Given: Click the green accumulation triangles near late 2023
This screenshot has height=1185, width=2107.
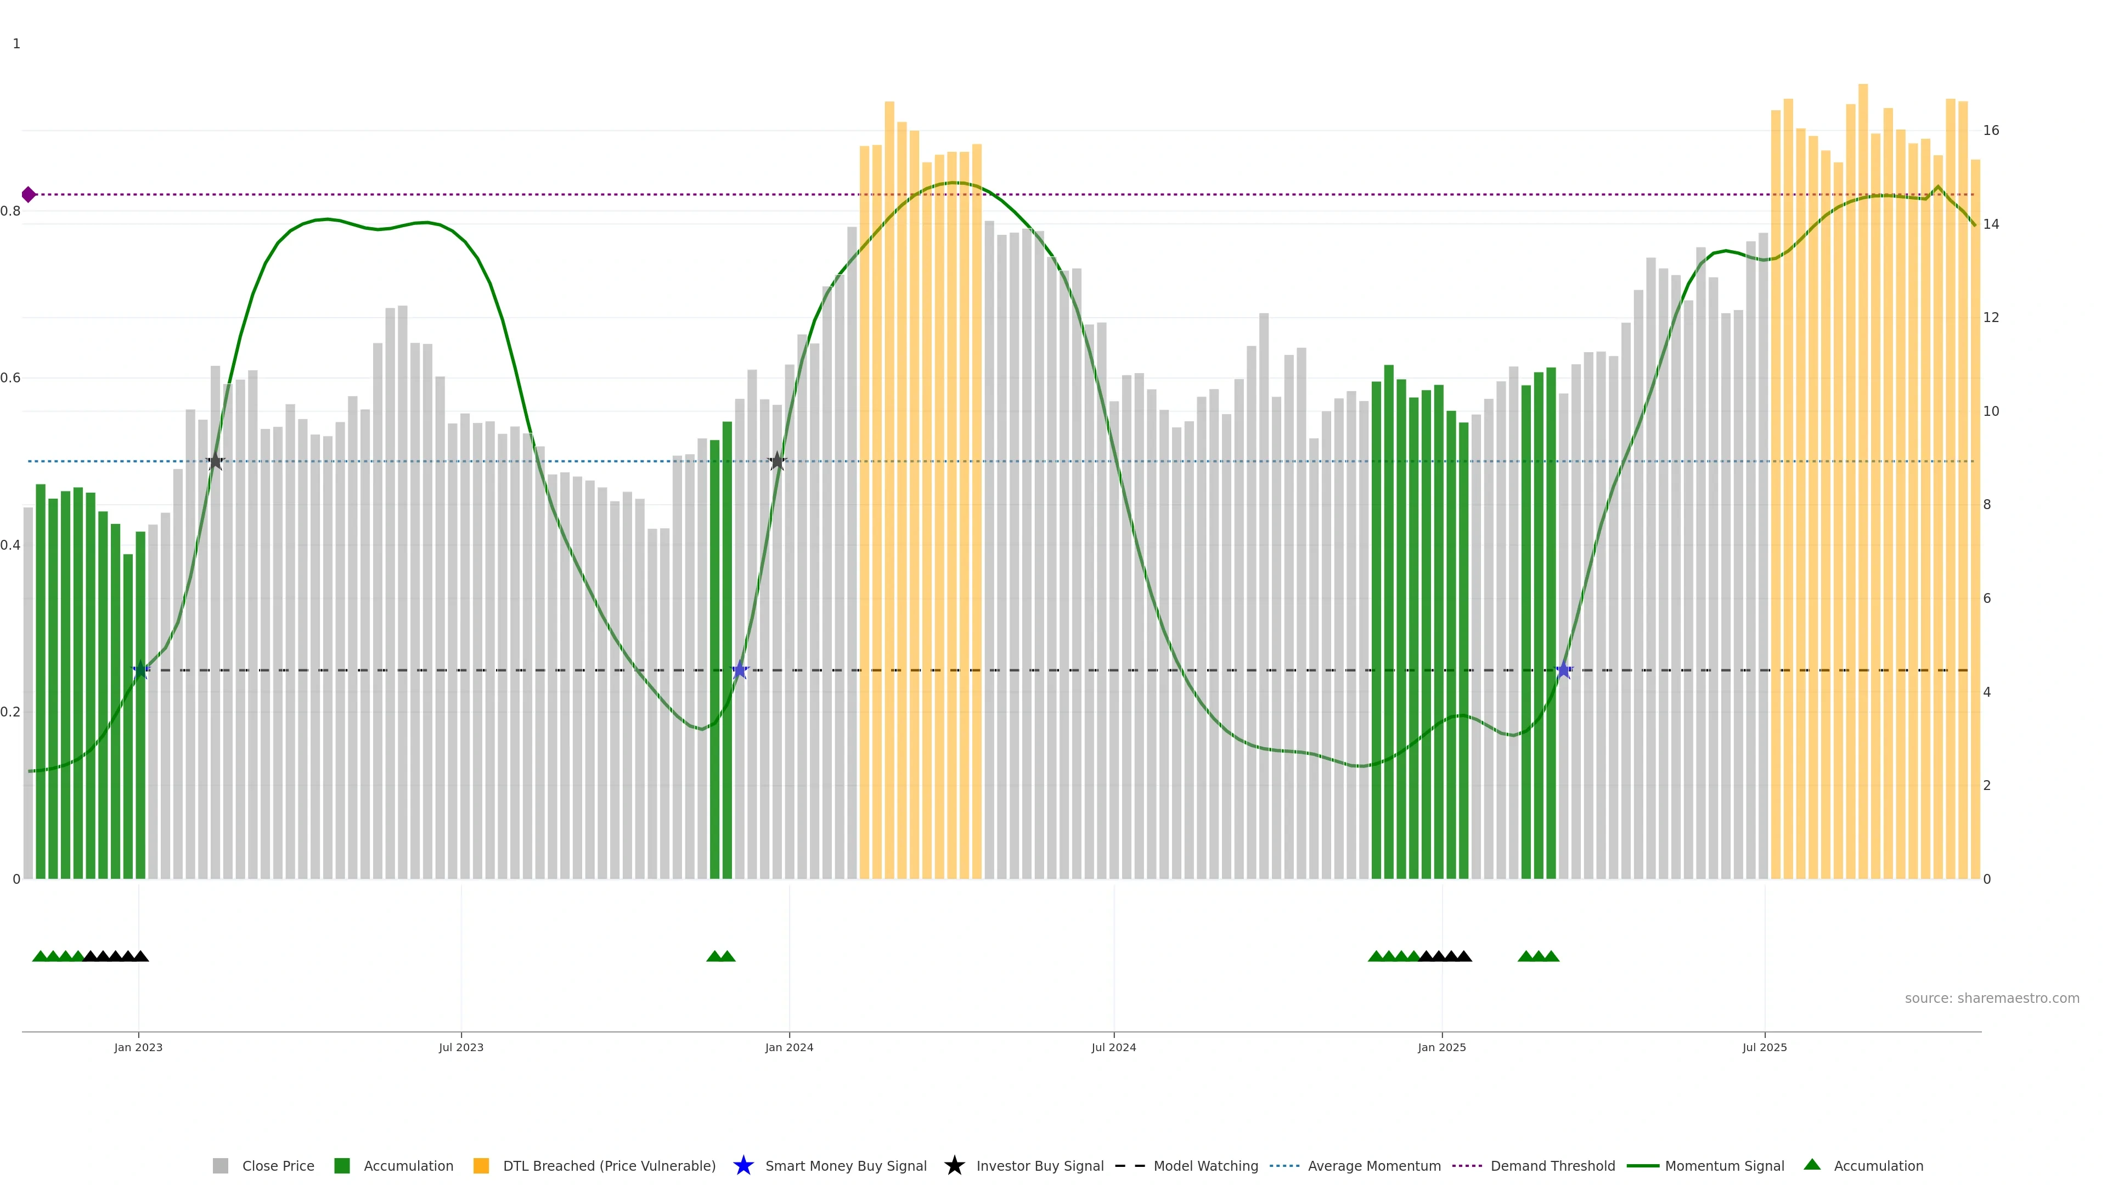Looking at the screenshot, I should tap(720, 956).
